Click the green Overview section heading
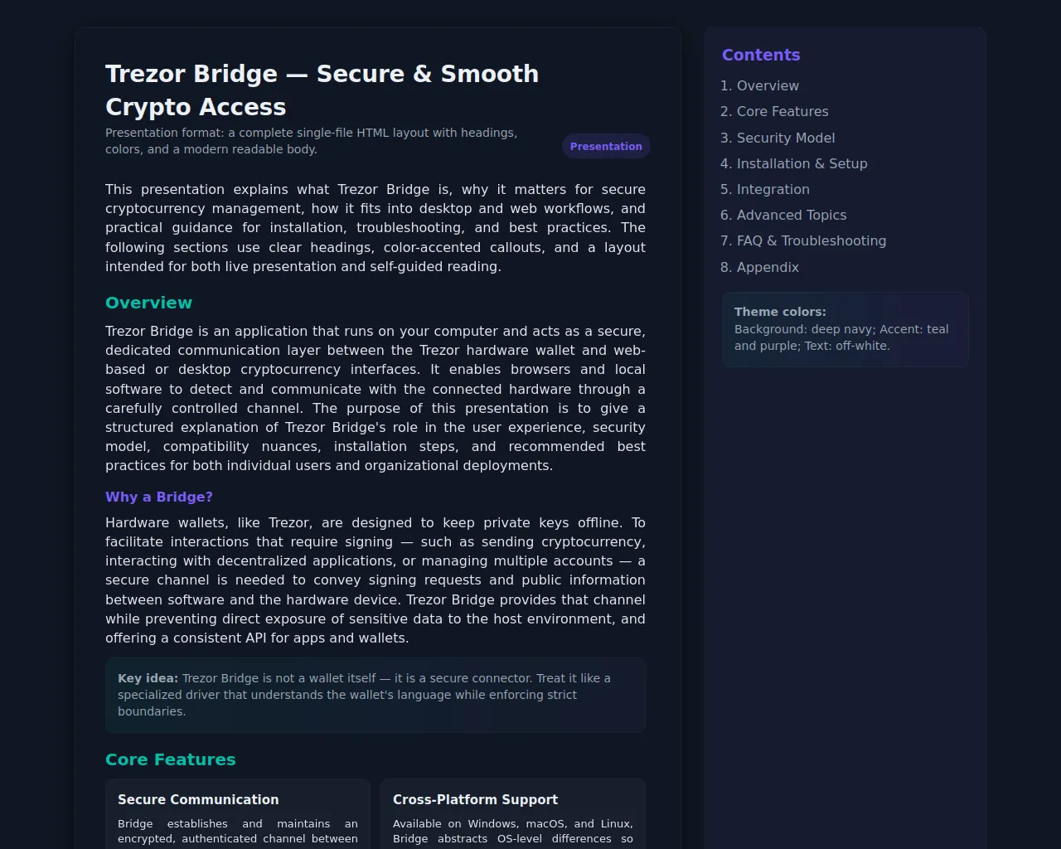The image size is (1061, 849). coord(148,303)
